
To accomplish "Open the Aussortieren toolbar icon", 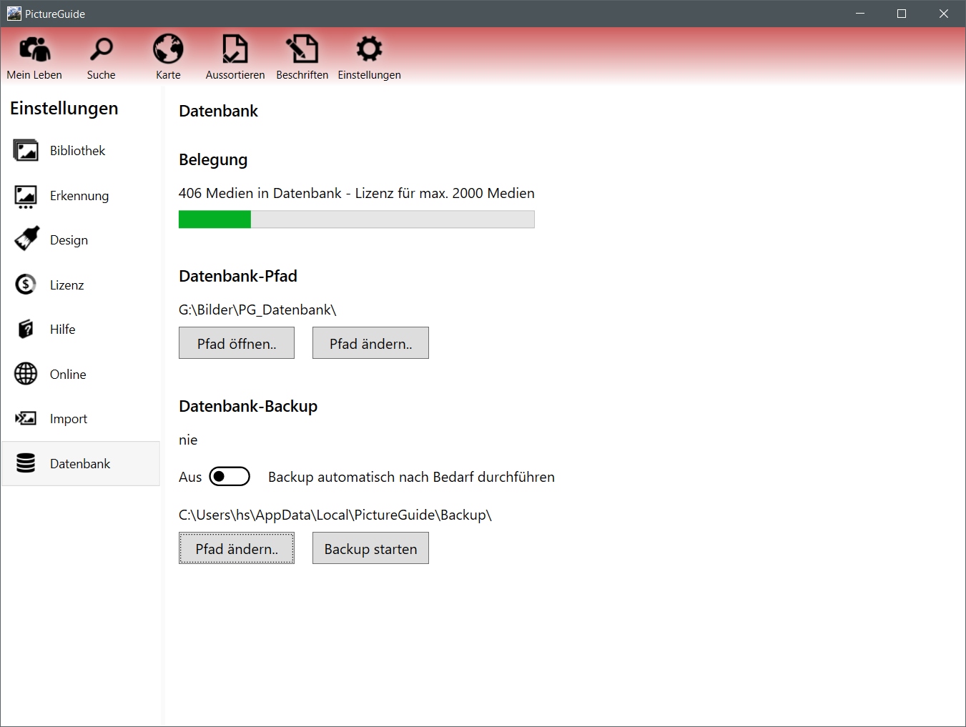I will [235, 49].
